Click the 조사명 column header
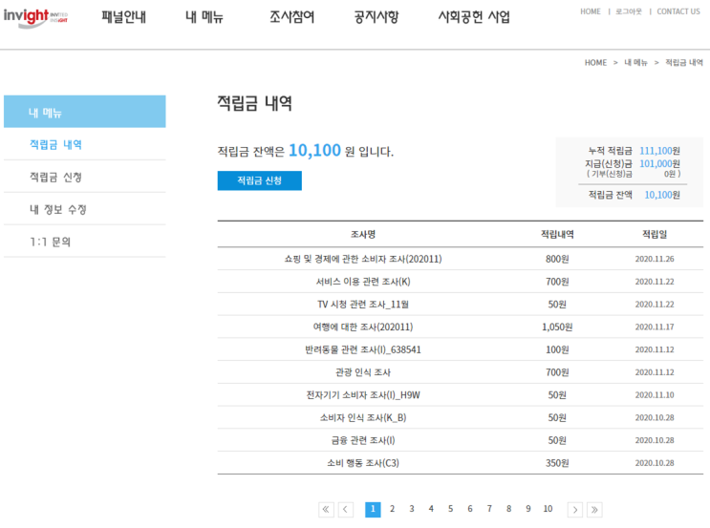710x528 pixels. click(363, 234)
